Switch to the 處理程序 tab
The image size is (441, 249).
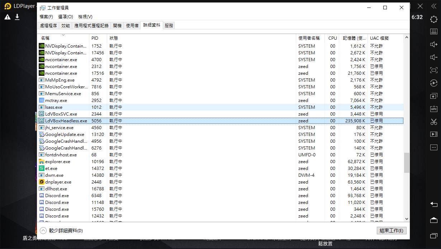point(48,26)
